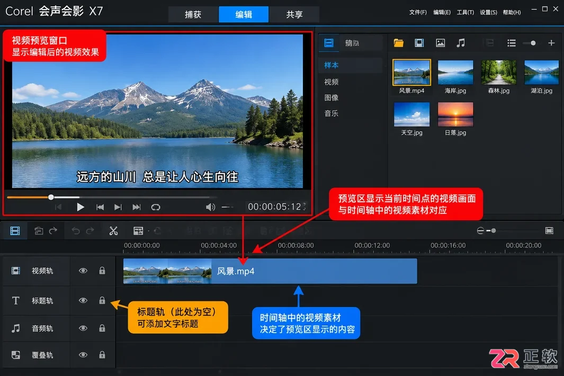Click the 视频轨 track icon
The width and height of the screenshot is (564, 376).
(x=15, y=271)
